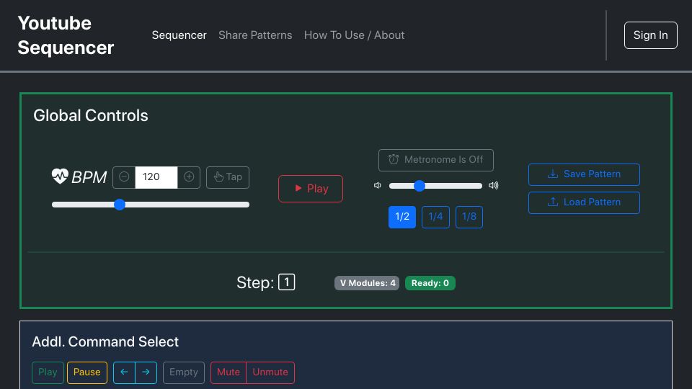Tap the tempo with Tap button
Image resolution: width=692 pixels, height=389 pixels.
point(228,177)
